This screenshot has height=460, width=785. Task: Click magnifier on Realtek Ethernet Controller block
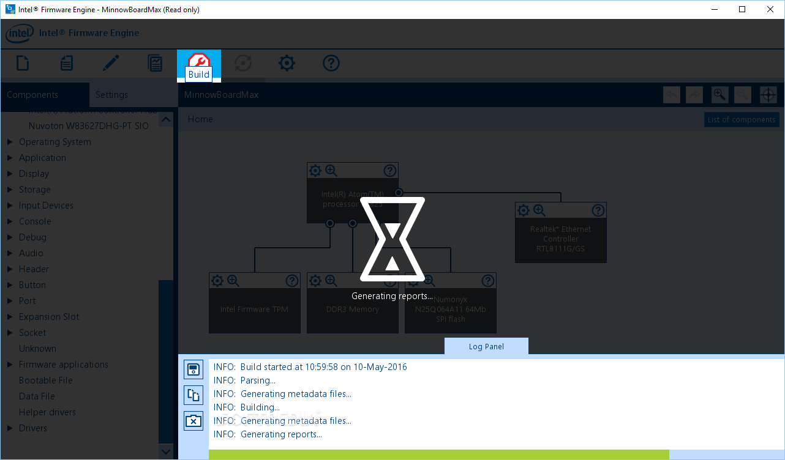539,210
